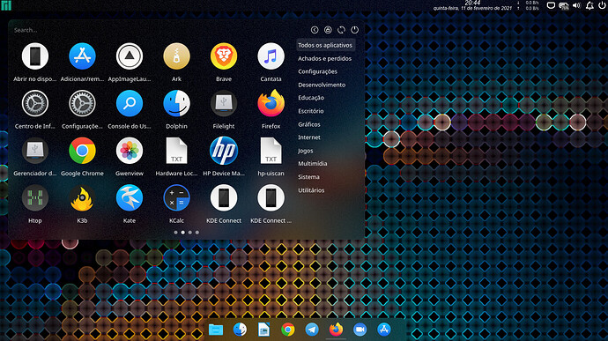Viewport: 608px width, 341px height.
Task: Show Utilitários category apps
Action: point(311,190)
